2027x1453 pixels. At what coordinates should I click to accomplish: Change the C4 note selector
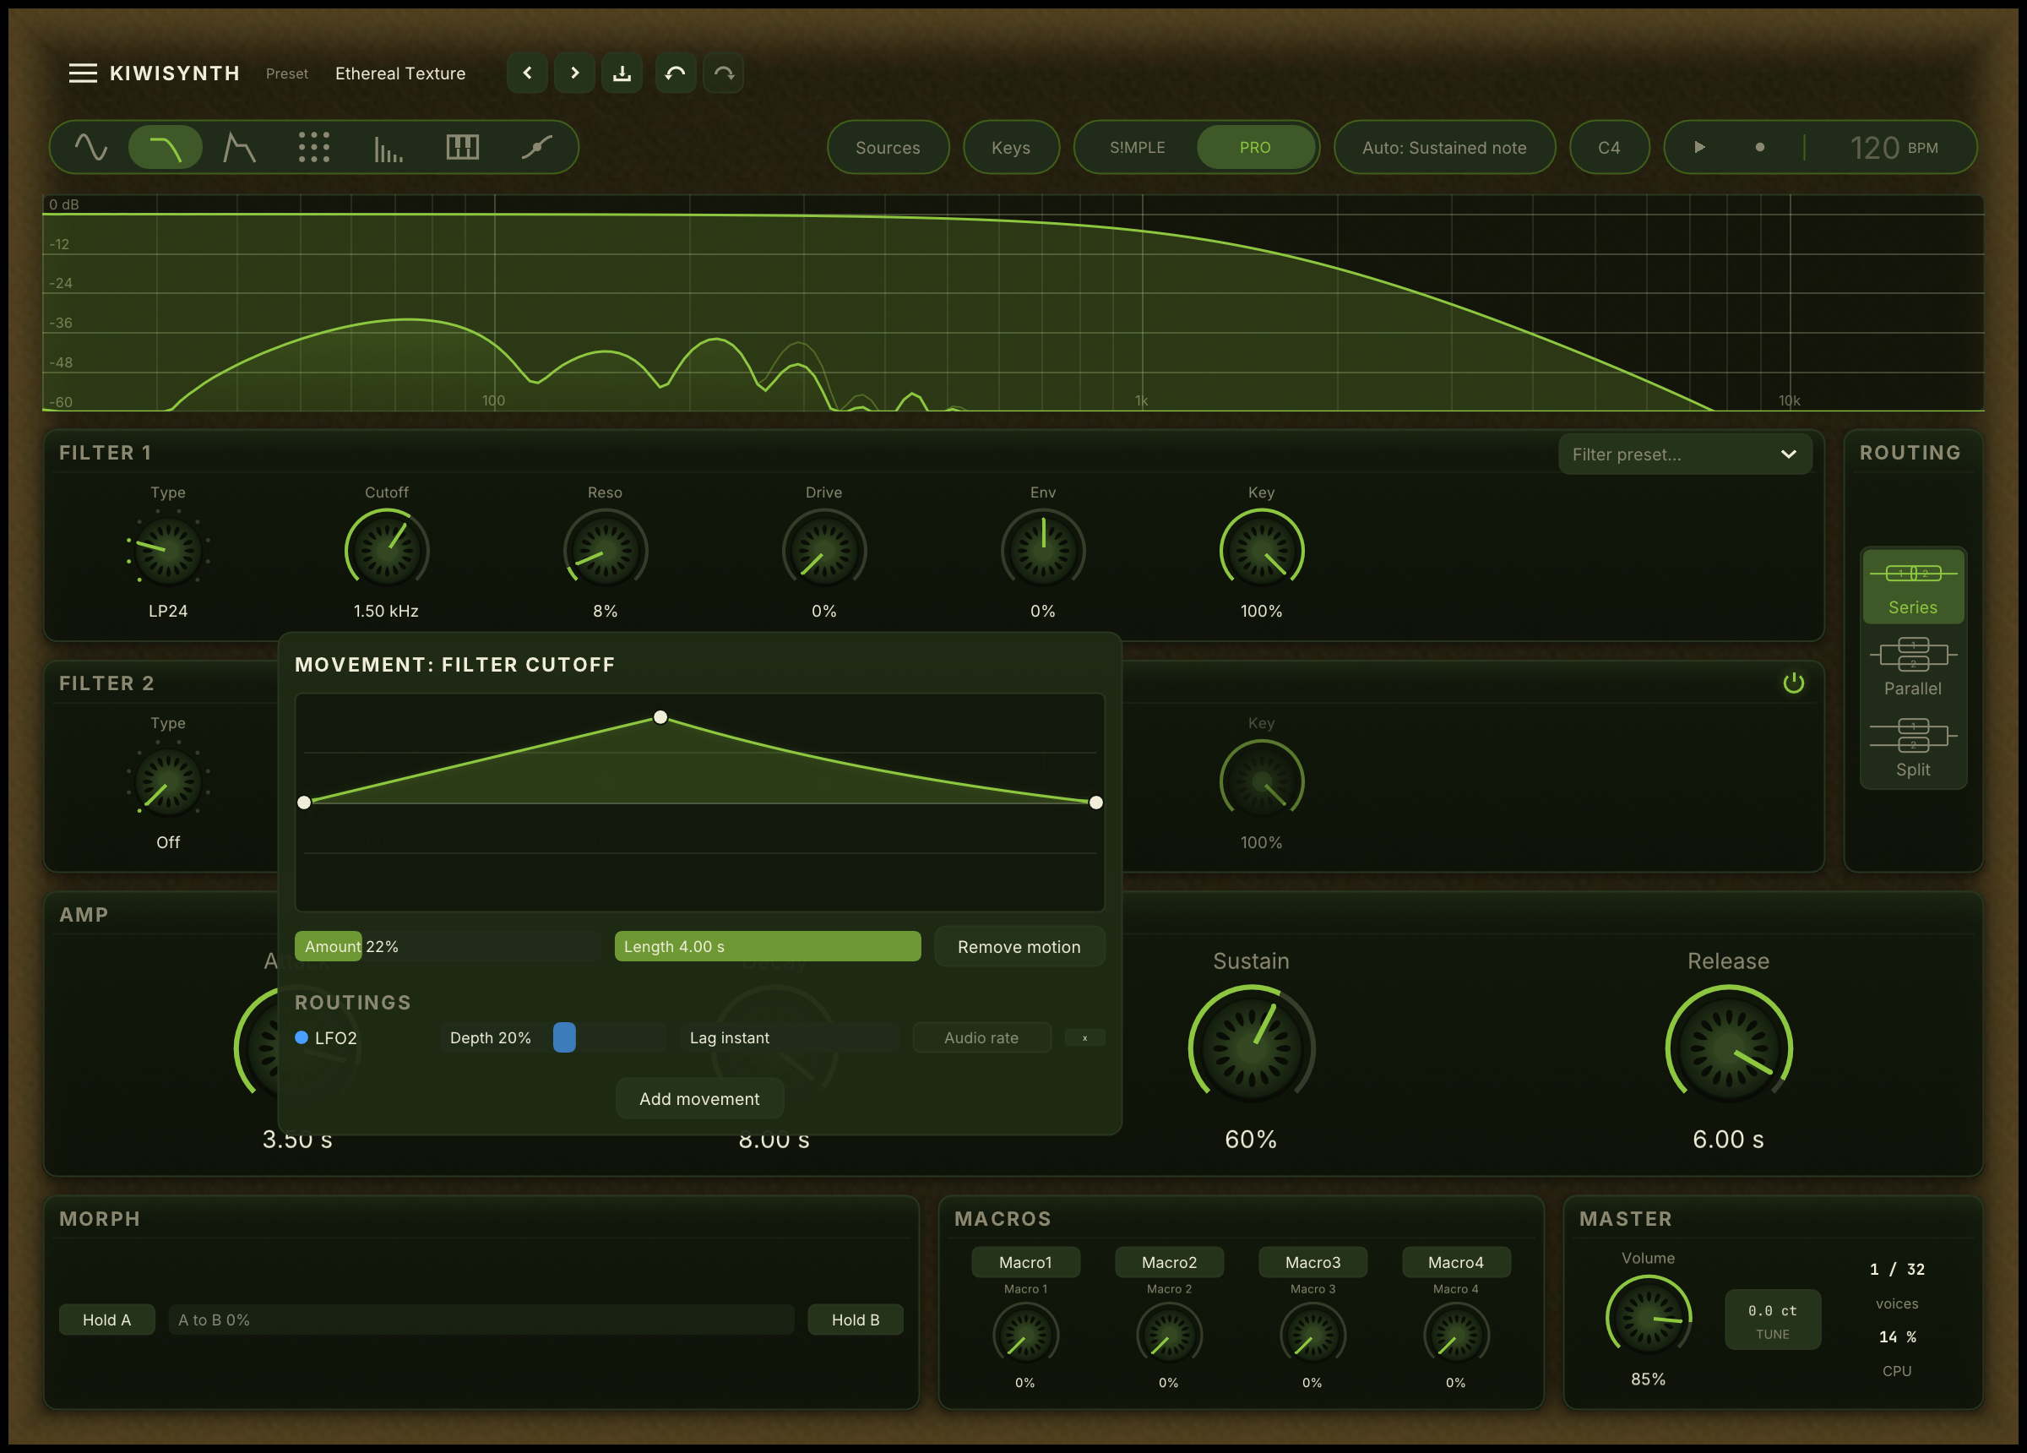1609,148
